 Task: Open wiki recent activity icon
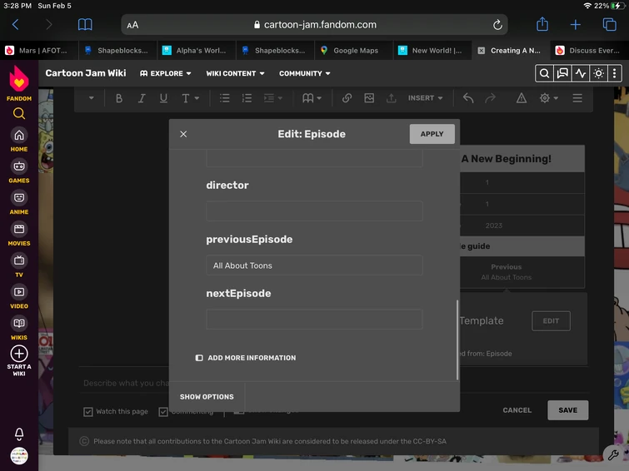coord(580,73)
